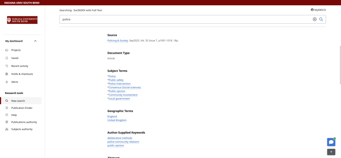Click the 'Source' heading

pos(112,35)
